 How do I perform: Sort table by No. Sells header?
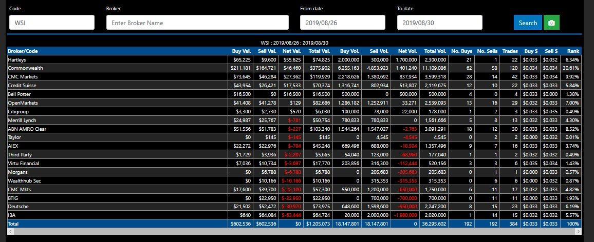click(487, 51)
